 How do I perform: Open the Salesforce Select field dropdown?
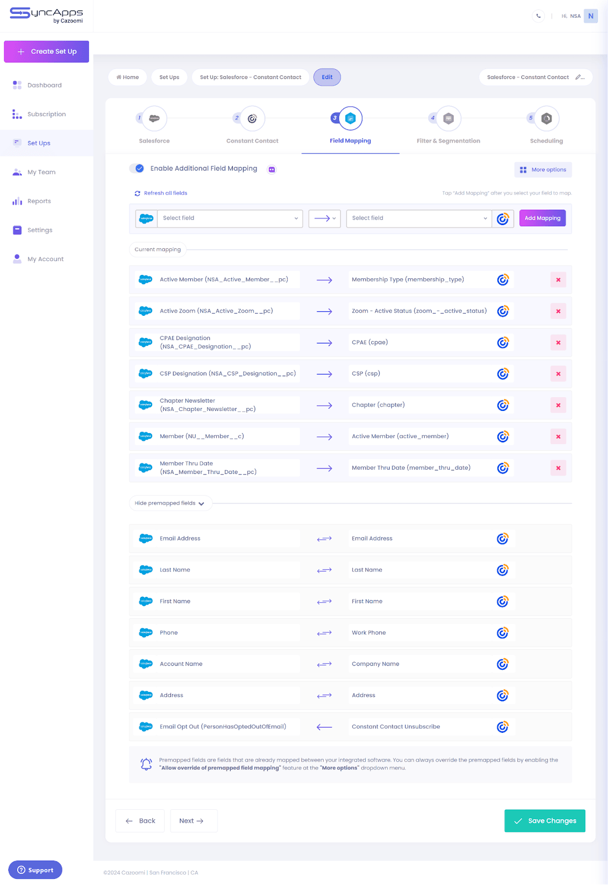(x=230, y=218)
